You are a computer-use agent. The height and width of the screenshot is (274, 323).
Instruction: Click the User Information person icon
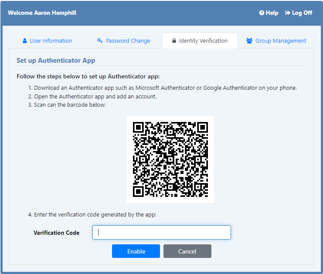point(25,41)
